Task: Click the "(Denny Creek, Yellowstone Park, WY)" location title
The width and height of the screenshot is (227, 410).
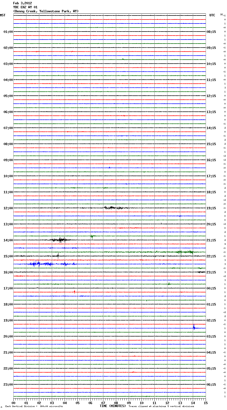Action: pos(46,11)
